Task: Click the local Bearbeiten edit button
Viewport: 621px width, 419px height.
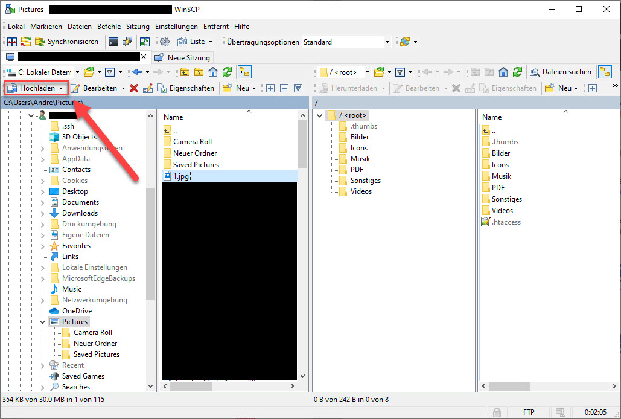Action: pos(95,88)
